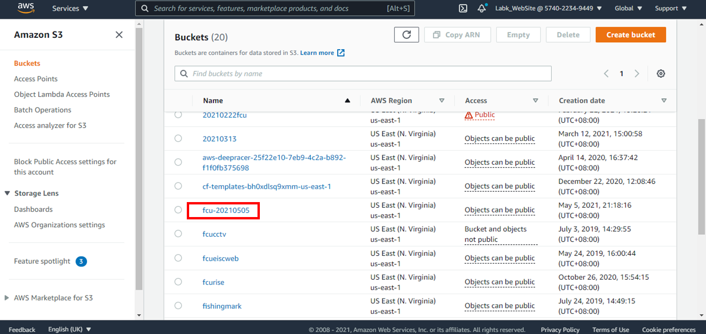Open Cookie preferences in footer
The height and width of the screenshot is (334, 706).
[669, 329]
